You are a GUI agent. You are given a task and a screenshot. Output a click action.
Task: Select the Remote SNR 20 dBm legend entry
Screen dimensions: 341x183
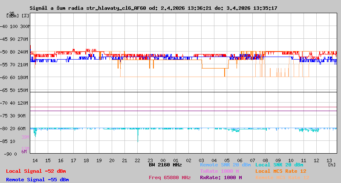(225, 165)
